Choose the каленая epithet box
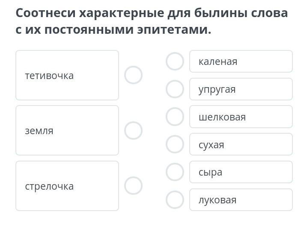This screenshot has height=226, width=295. pyautogui.click(x=241, y=62)
